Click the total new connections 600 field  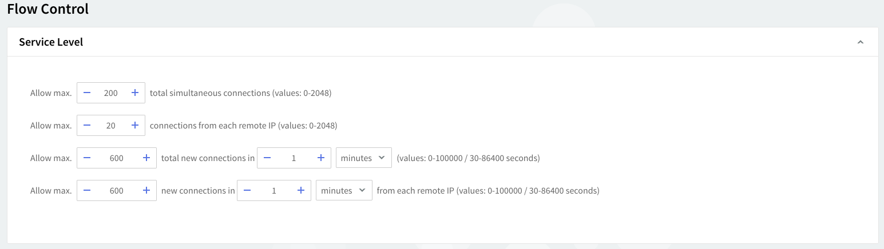(117, 158)
